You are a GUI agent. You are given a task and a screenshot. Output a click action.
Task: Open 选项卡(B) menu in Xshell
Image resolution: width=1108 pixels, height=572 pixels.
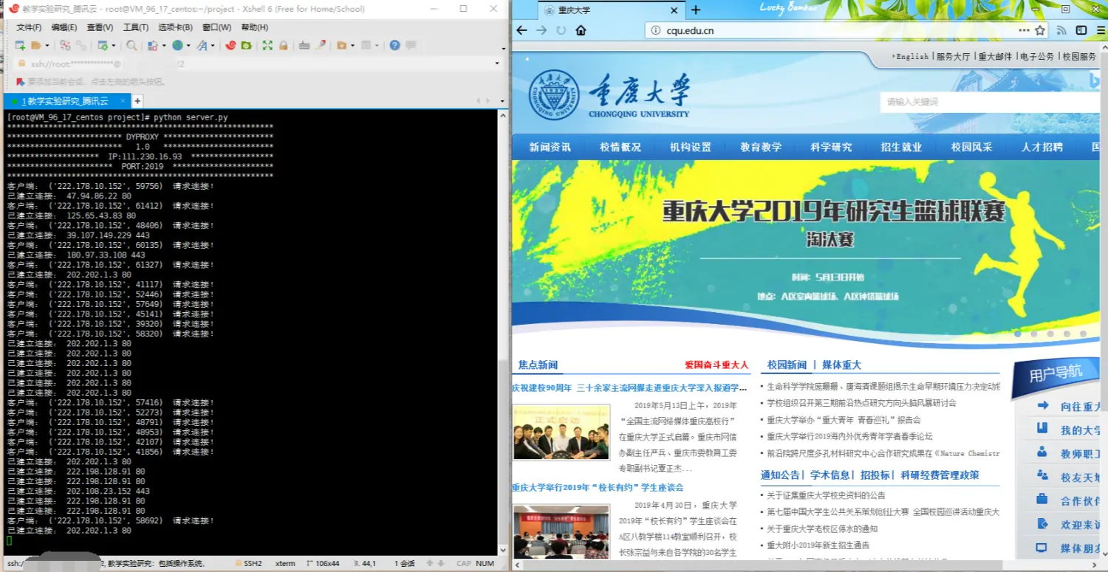point(176,27)
